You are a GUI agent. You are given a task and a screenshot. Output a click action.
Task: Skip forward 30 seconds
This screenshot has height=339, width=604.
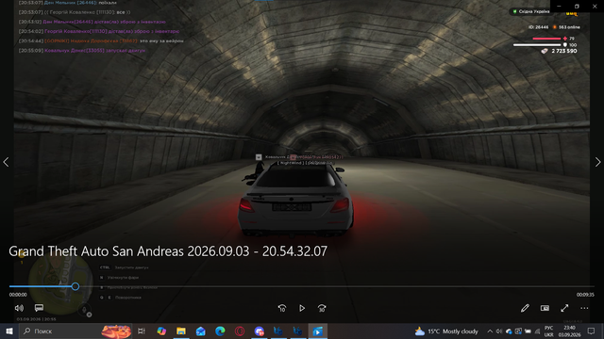322,308
